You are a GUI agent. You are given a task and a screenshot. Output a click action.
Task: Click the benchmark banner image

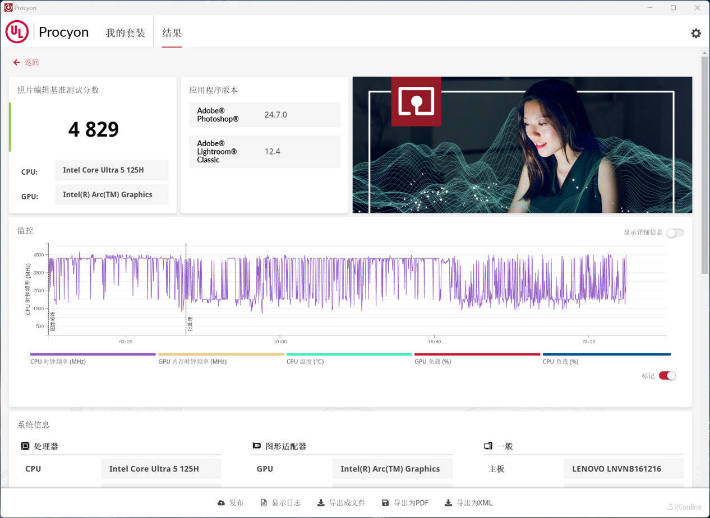[x=522, y=144]
